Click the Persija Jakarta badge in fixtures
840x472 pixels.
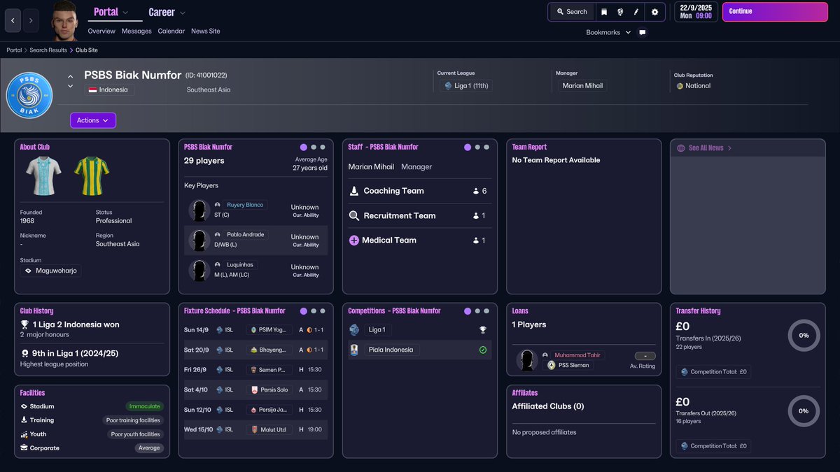pos(253,410)
